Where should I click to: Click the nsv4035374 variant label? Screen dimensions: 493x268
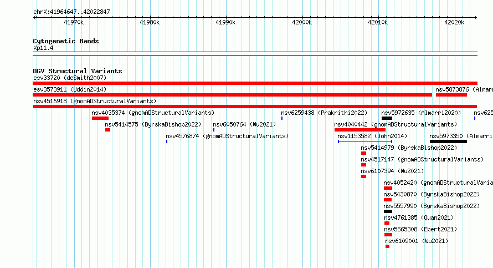[153, 113]
